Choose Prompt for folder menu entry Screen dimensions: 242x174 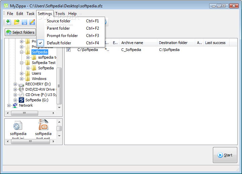[x=71, y=36]
